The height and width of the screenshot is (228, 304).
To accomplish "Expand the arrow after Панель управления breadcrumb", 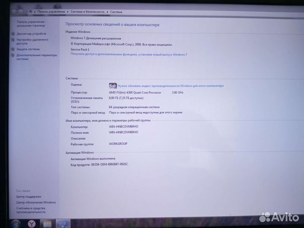I will [68, 12].
